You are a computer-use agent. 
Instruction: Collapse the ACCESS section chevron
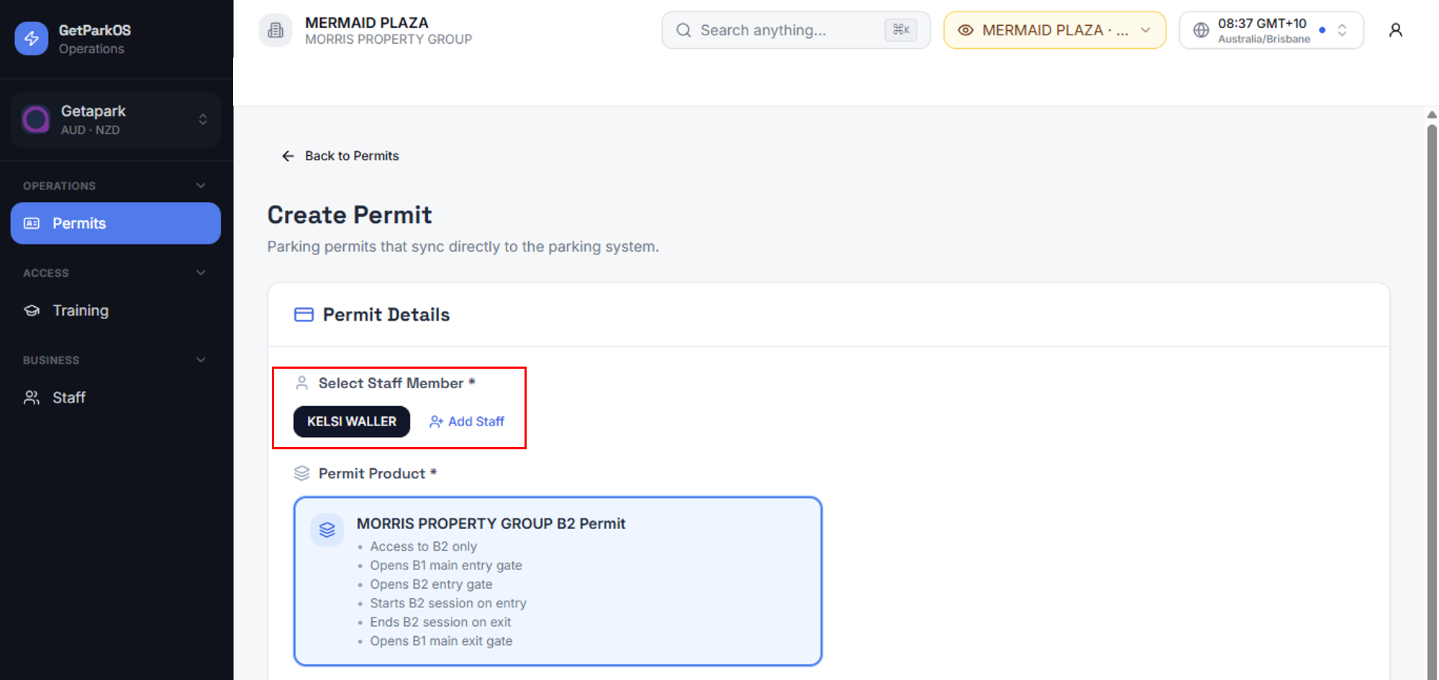(x=201, y=272)
